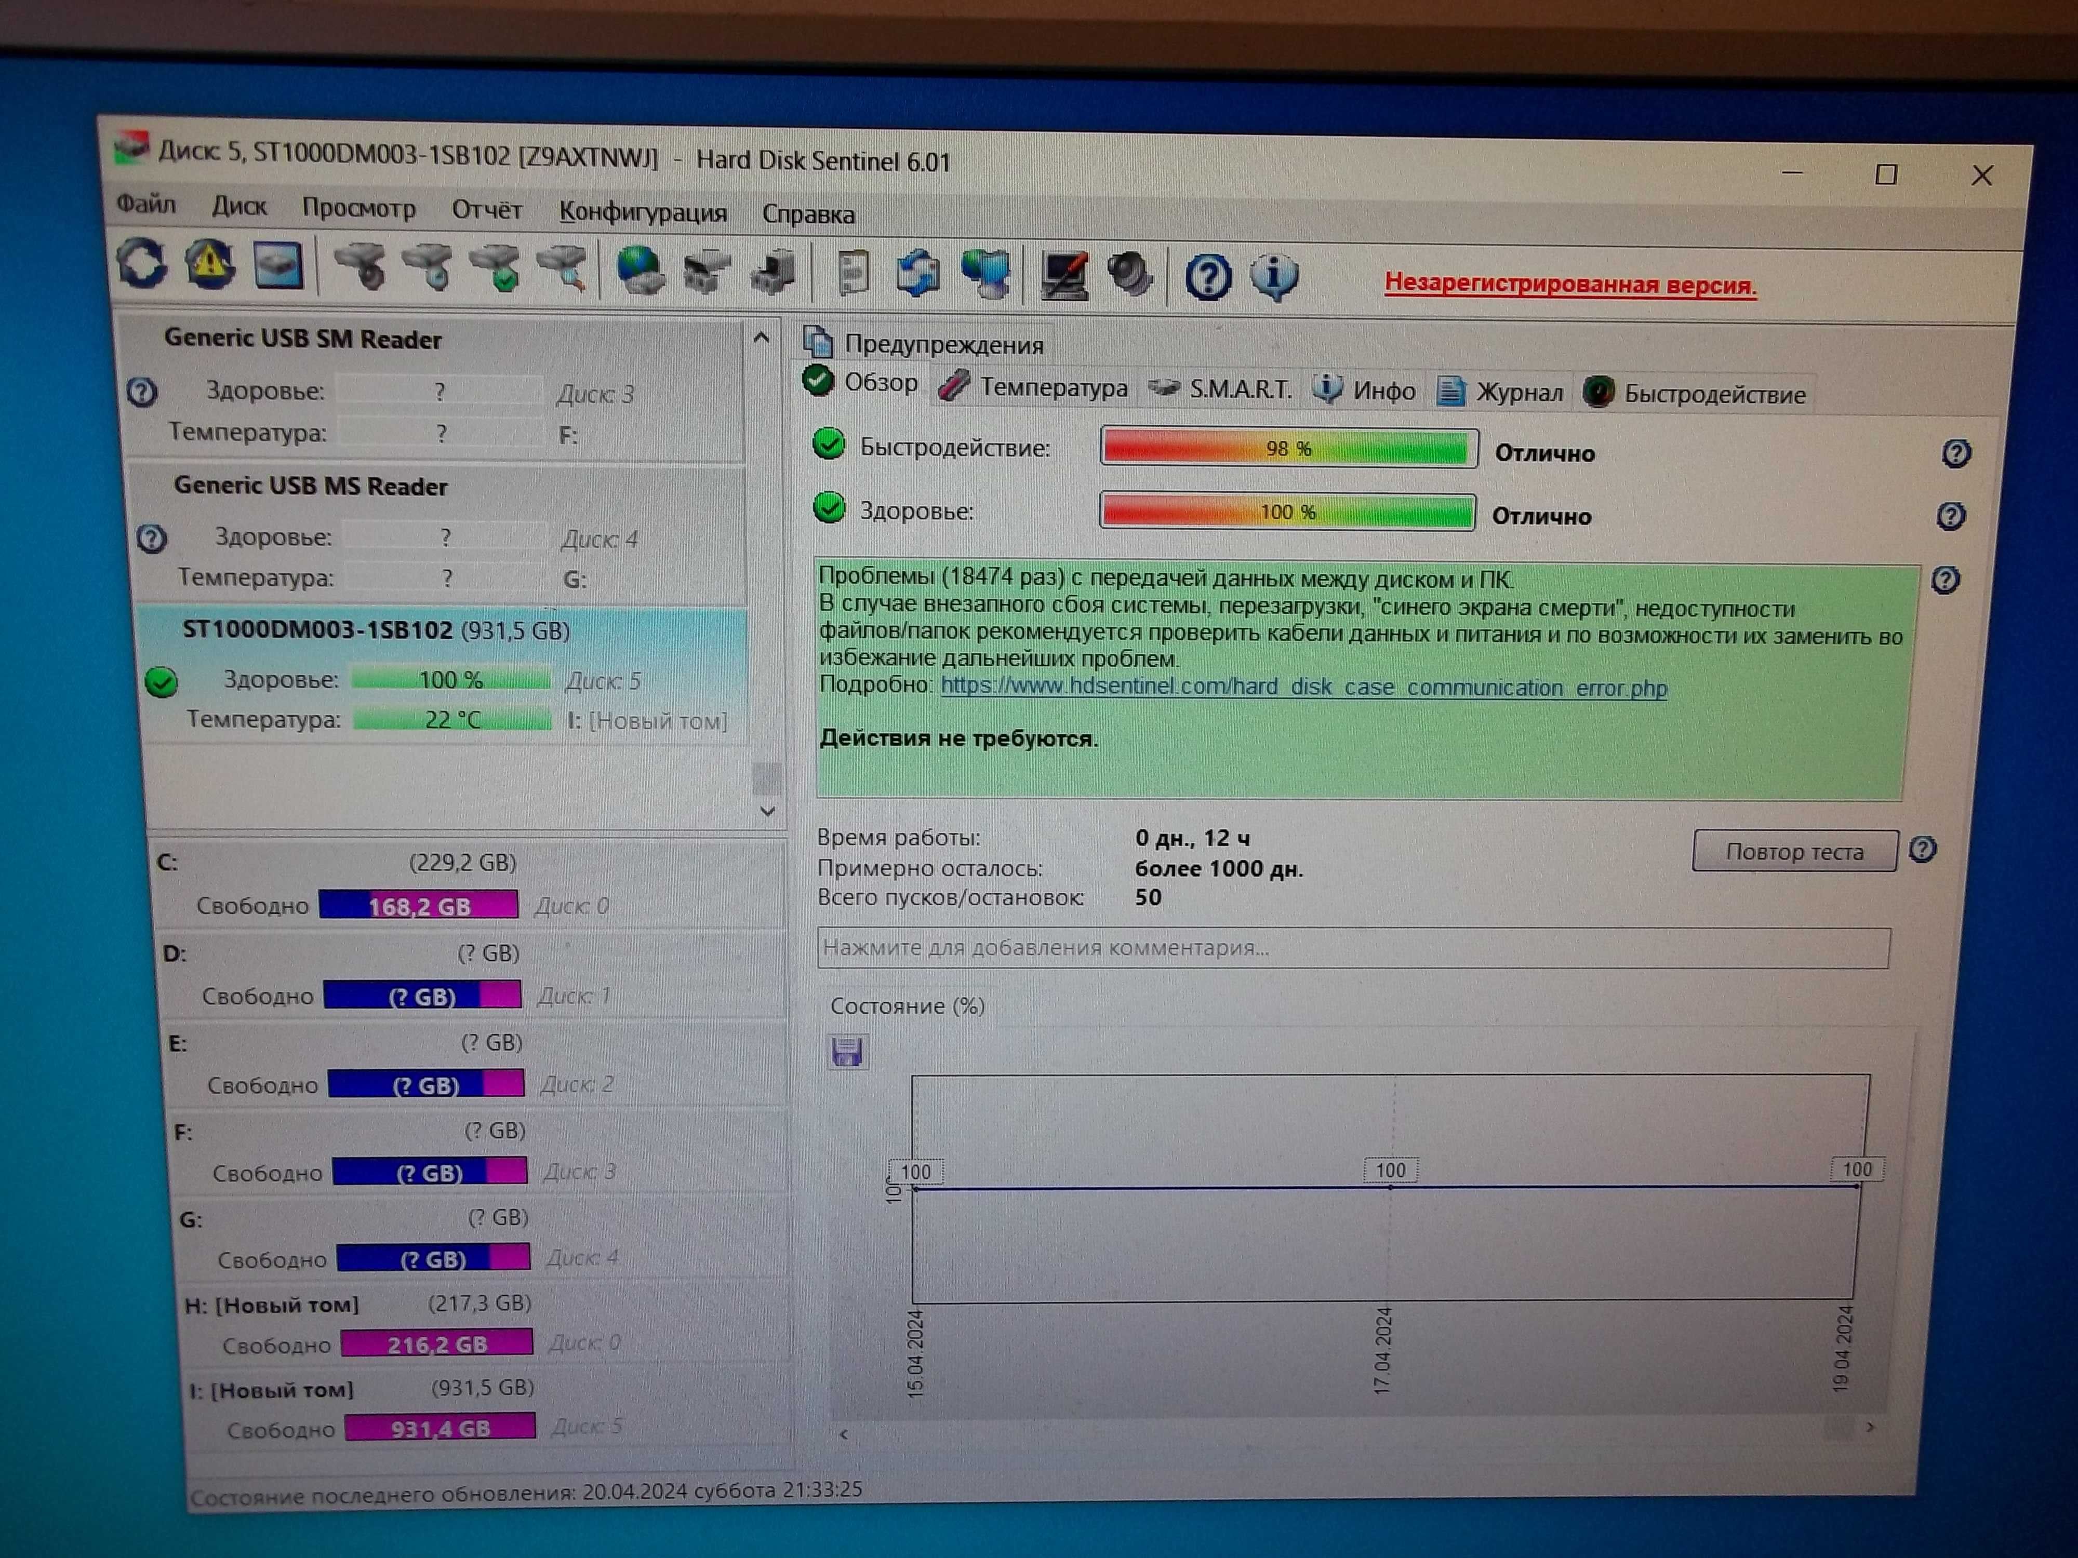Click the comment field Нажмите для добавления комментария

click(1353, 948)
